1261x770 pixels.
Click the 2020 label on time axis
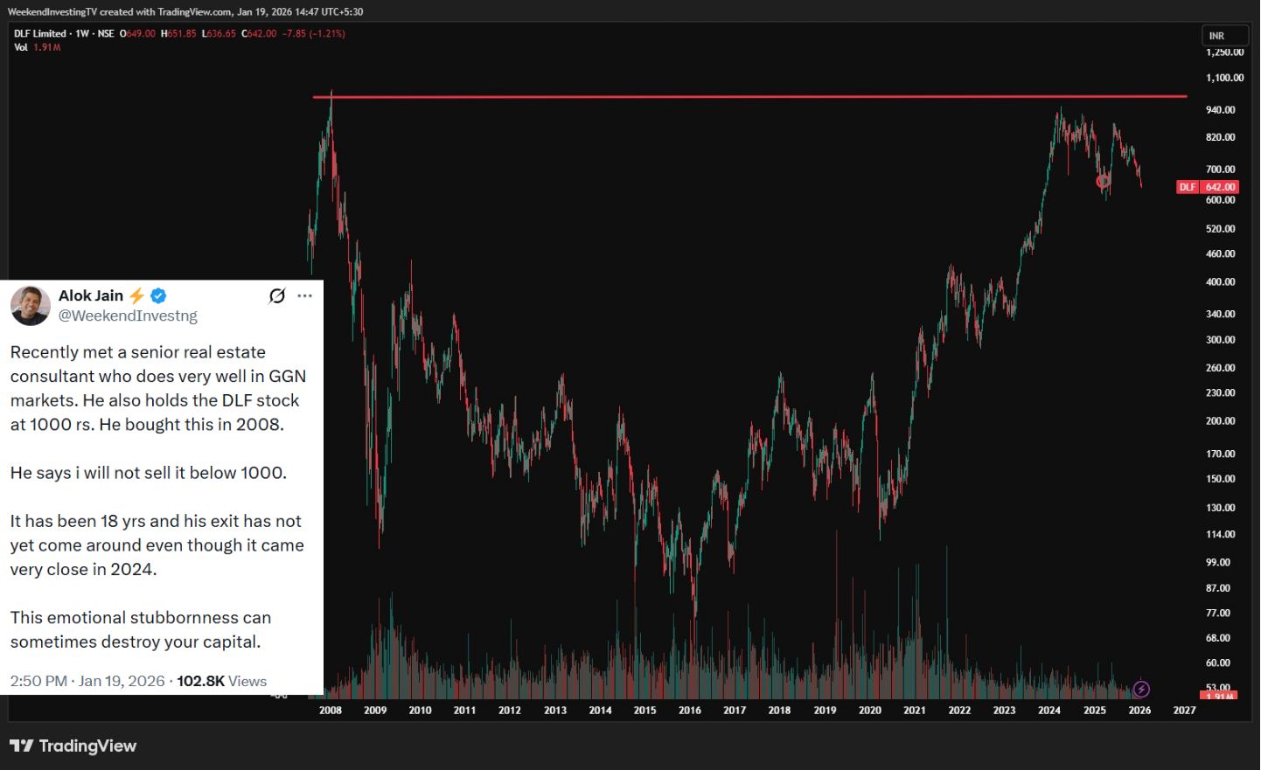870,711
